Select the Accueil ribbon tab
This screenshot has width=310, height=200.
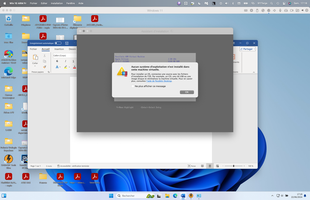pyautogui.click(x=46, y=49)
